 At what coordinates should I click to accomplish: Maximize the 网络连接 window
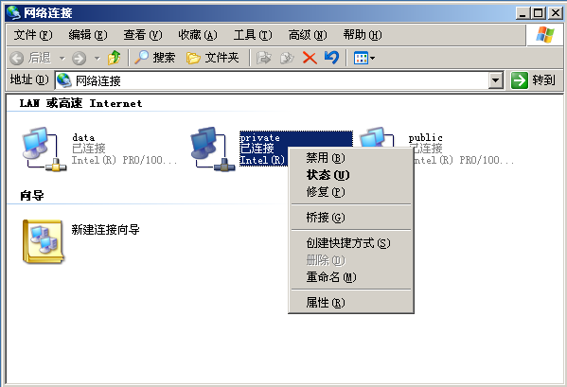coord(539,13)
